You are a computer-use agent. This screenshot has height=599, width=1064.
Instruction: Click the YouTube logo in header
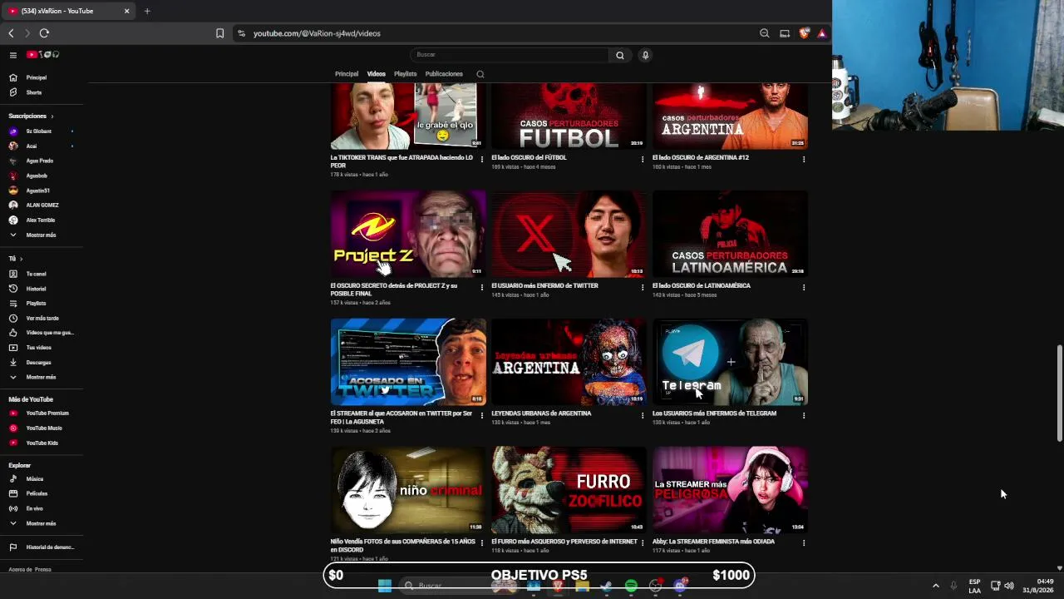(x=42, y=55)
